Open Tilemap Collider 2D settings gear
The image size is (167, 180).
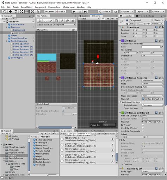(x=163, y=113)
